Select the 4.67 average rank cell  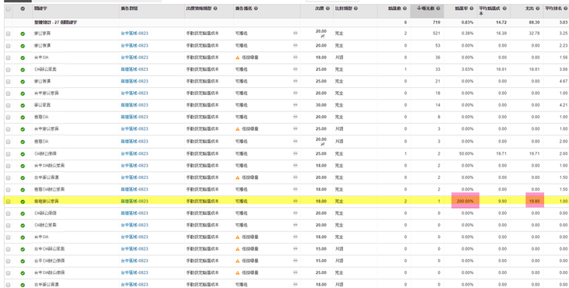[564, 81]
